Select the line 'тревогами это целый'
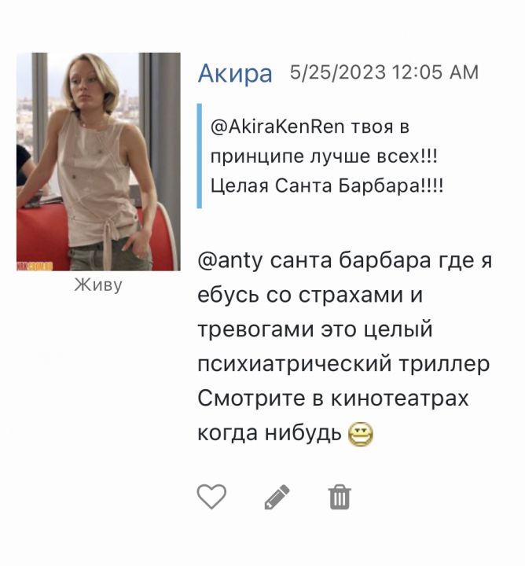The height and width of the screenshot is (566, 525). 315,329
